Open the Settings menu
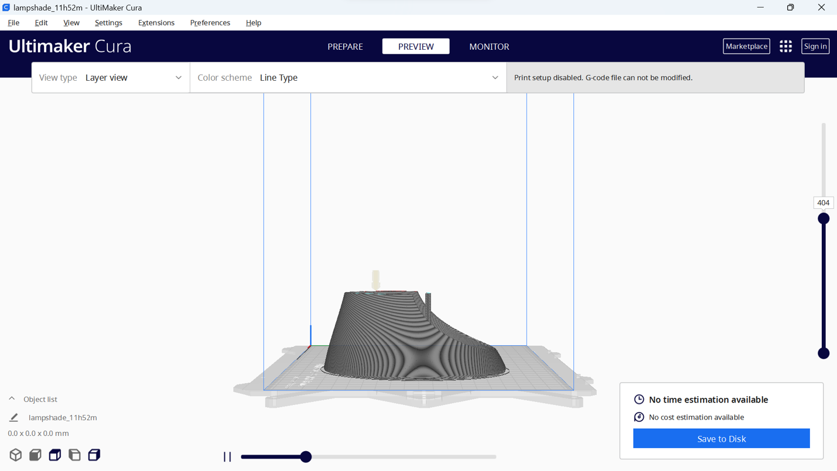Screen dimensions: 837x471 click(x=108, y=23)
